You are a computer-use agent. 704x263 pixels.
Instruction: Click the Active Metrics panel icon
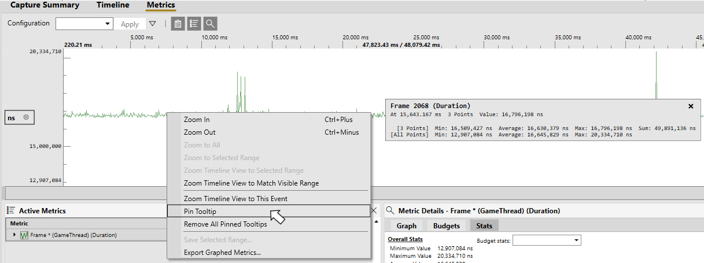point(10,211)
